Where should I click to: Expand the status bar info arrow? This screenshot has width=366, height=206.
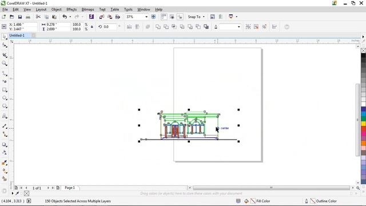(29, 201)
